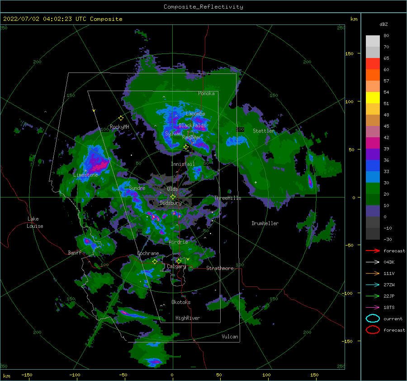Click the ThreeHills label
The image size is (407, 381).
(x=227, y=198)
